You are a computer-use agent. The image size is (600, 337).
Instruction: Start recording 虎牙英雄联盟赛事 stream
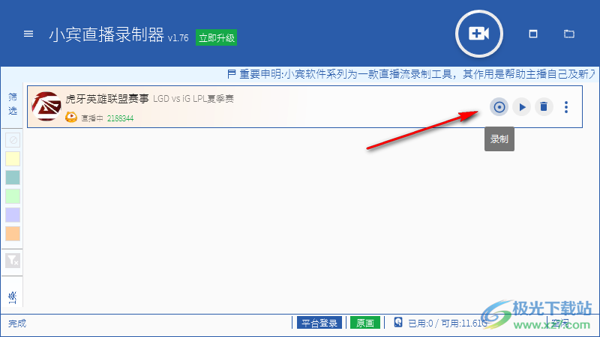[499, 107]
